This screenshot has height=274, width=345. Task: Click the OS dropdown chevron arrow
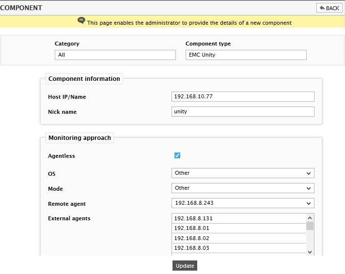pyautogui.click(x=309, y=173)
